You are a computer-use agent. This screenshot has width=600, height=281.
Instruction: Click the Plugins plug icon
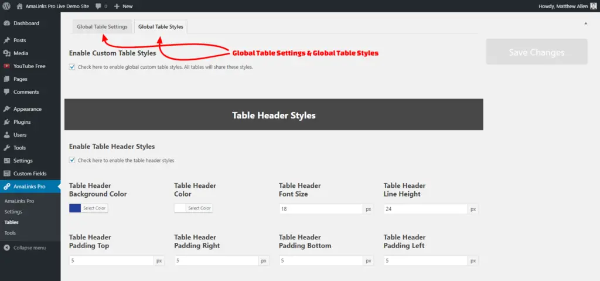point(6,122)
